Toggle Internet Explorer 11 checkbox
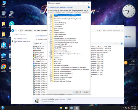 click(51, 33)
